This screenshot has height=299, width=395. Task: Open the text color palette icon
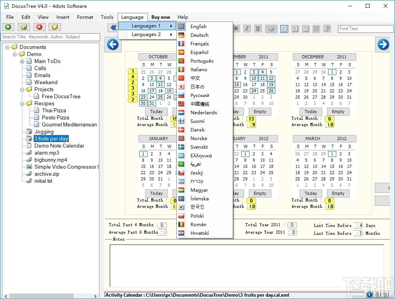click(271, 29)
